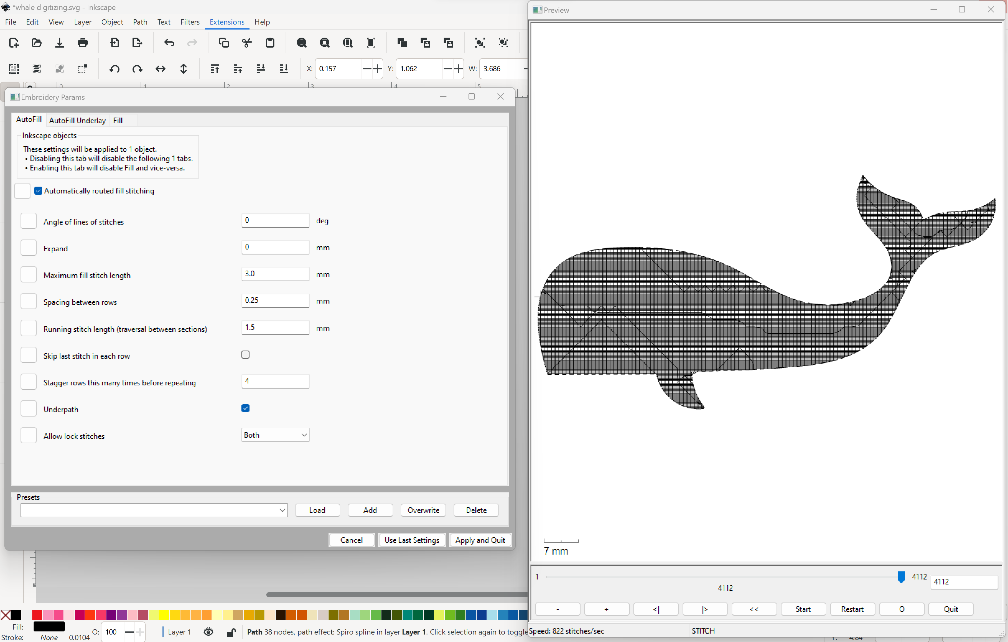Screen dimensions: 1008x642
Task: Flip the selection horizontally
Action: click(x=161, y=69)
